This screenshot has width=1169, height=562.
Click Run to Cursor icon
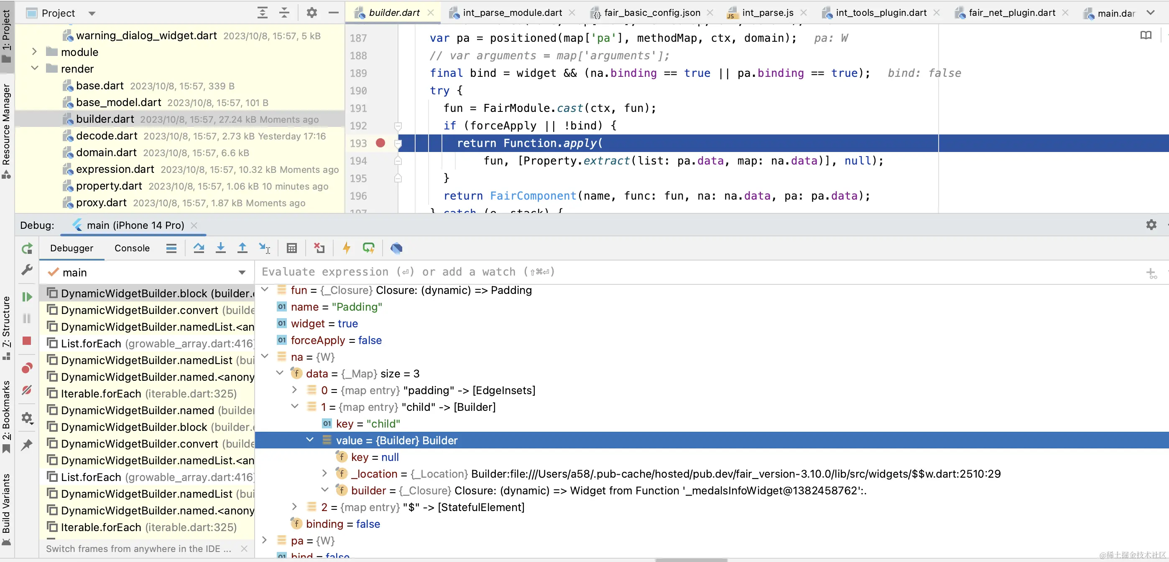[x=265, y=248]
